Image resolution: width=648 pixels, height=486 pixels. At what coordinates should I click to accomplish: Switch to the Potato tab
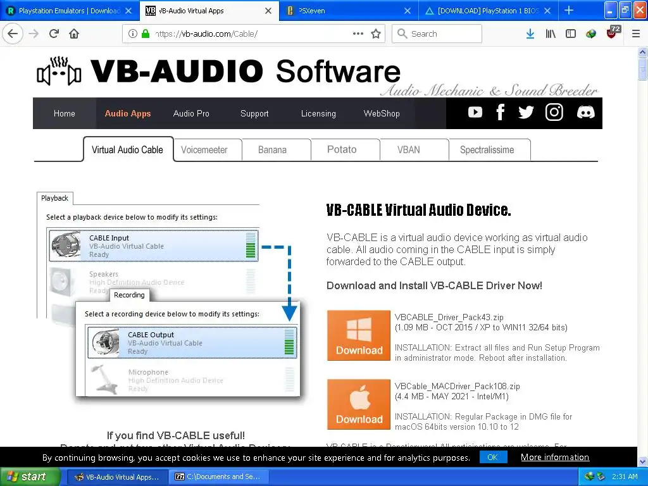pos(342,149)
